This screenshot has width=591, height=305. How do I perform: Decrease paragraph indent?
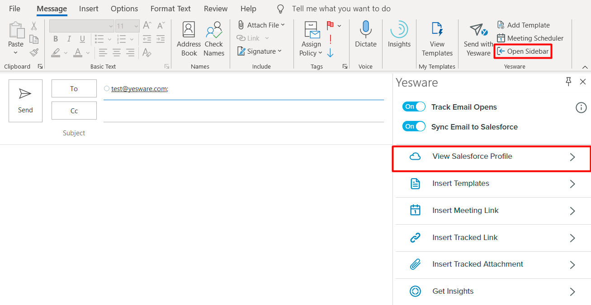(x=147, y=39)
